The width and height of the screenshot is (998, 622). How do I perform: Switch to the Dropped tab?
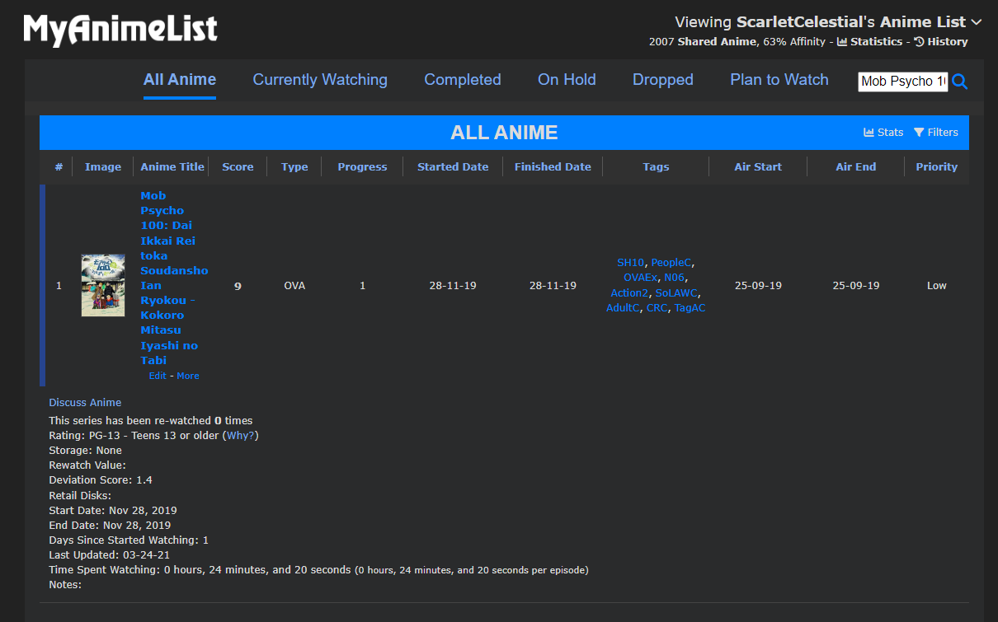663,80
